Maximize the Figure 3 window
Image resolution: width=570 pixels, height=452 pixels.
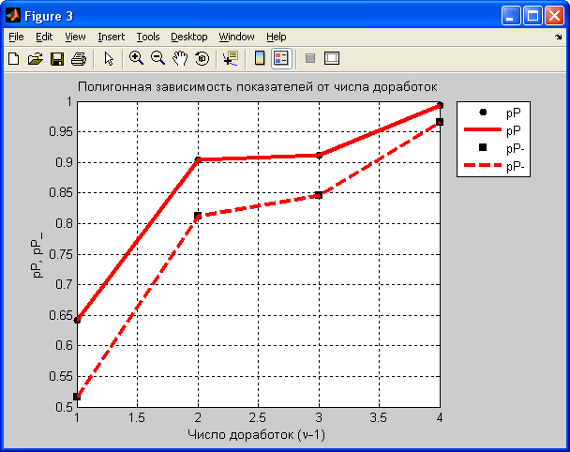coord(532,16)
